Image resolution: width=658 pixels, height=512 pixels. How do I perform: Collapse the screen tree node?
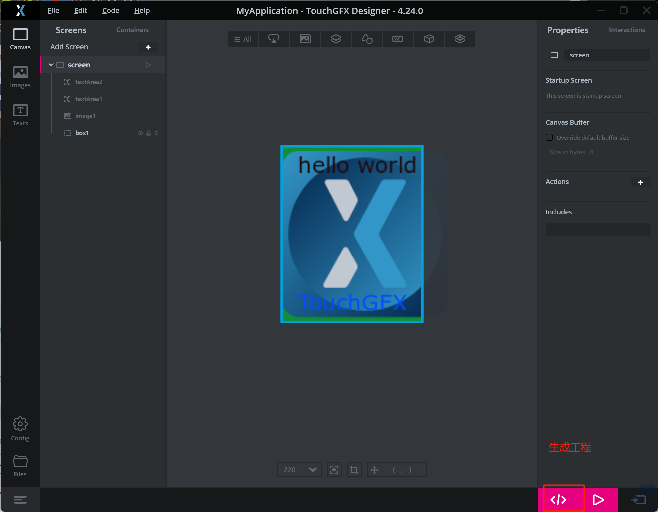coord(51,65)
